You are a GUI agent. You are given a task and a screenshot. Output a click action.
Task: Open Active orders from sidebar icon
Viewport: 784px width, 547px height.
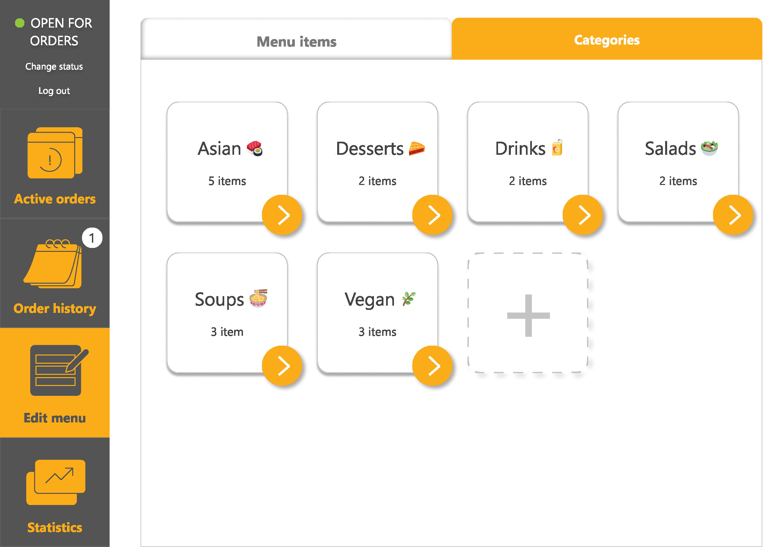(55, 153)
